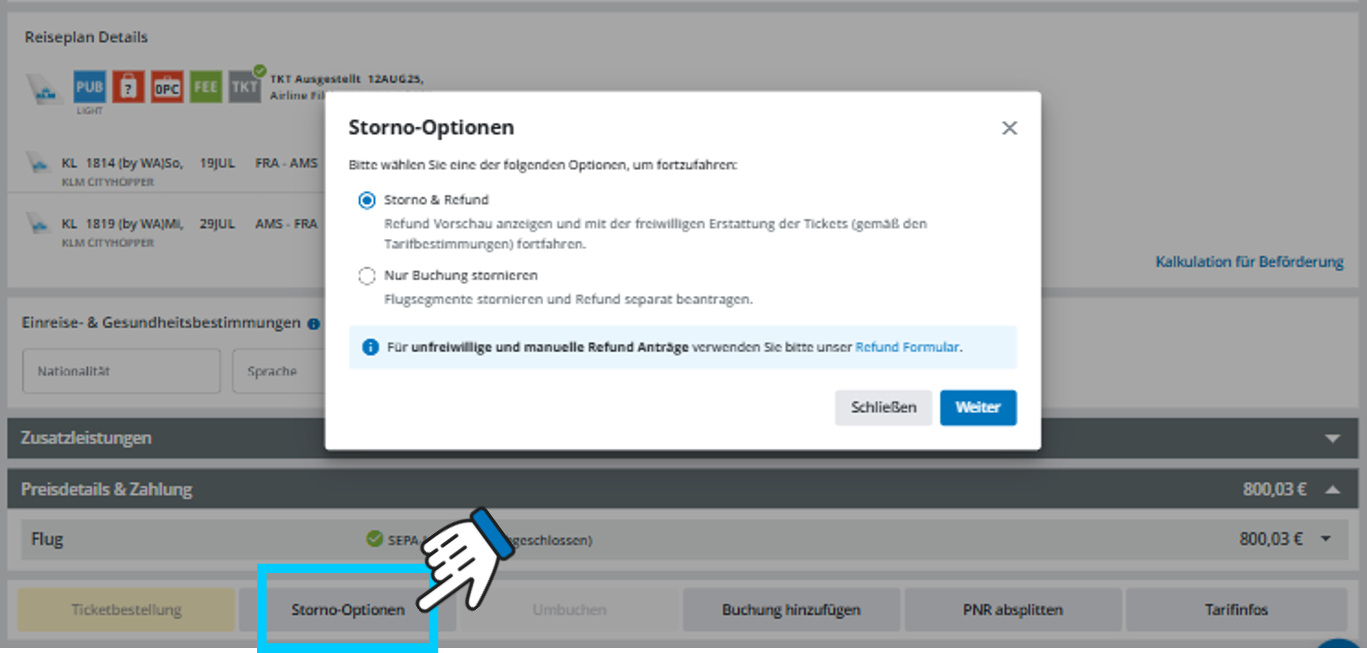Click the PNR absplitten button

(x=1013, y=609)
